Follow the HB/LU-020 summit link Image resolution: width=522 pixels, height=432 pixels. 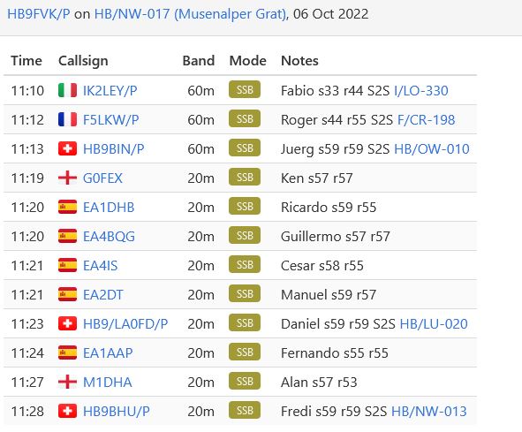click(x=434, y=323)
